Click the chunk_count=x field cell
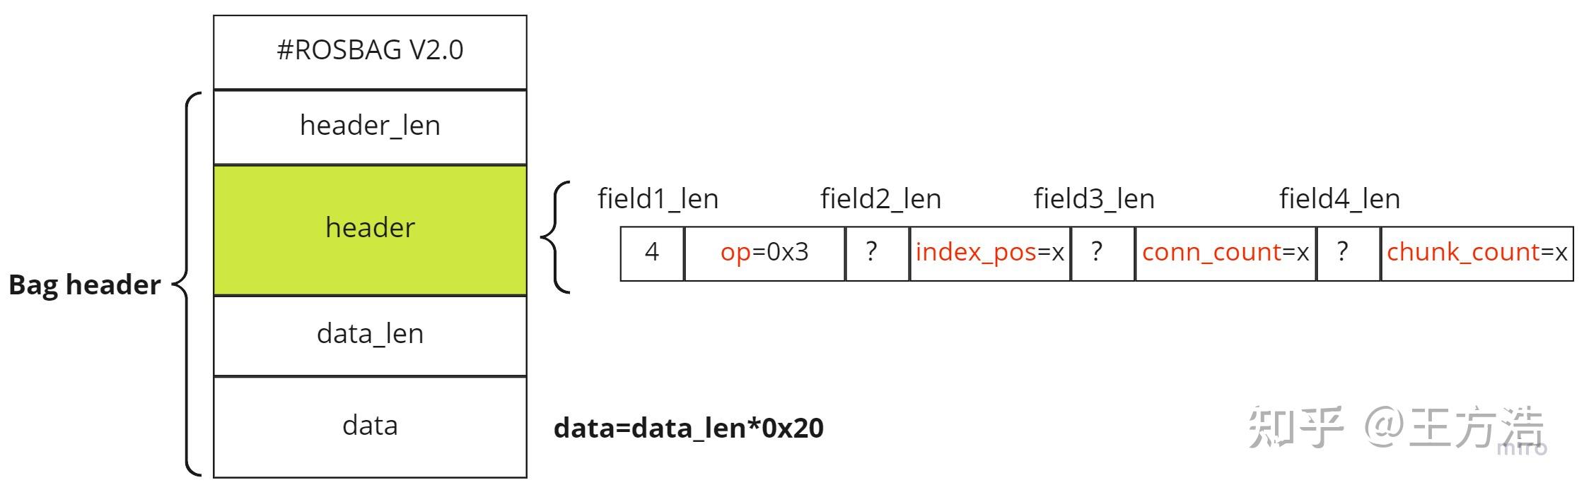The height and width of the screenshot is (492, 1584). pyautogui.click(x=1477, y=253)
